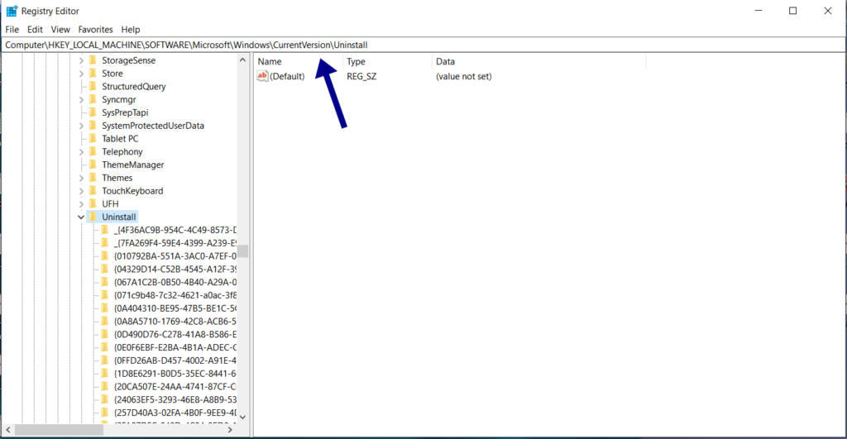The width and height of the screenshot is (847, 439).
Task: Click folder icon of {010792BA-551A subkey
Action: coord(106,256)
